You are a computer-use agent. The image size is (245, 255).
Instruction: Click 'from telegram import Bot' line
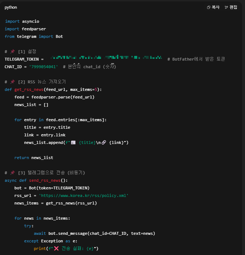[x=34, y=36]
